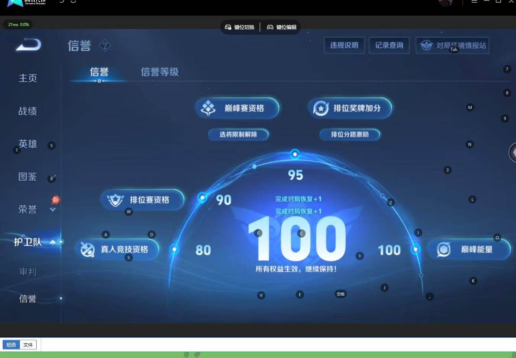The height and width of the screenshot is (358, 516).
Task: Go to 主页 in sidebar
Action: pos(28,78)
